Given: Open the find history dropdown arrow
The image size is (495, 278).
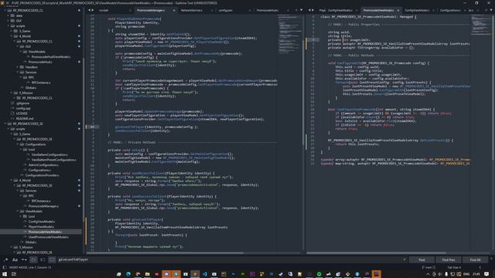Looking at the screenshot, I should tap(404, 259).
